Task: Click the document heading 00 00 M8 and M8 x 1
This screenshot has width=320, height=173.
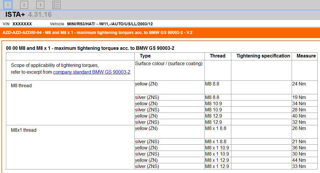Action: [x=90, y=48]
